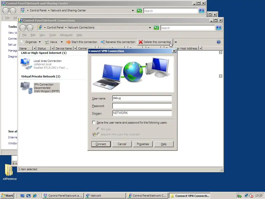The height and width of the screenshot is (199, 265).
Task: Click the window-switcher quick launch icon
Action: 28,196
